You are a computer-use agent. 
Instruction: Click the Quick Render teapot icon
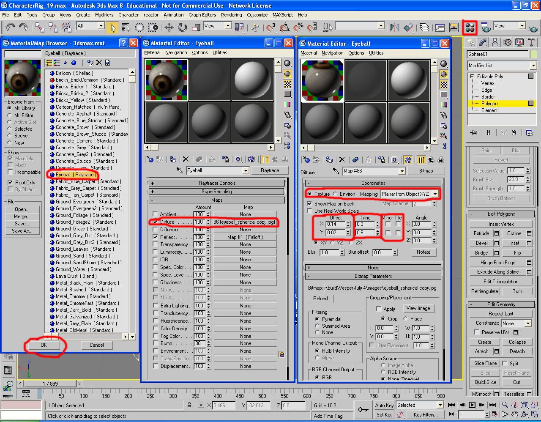533,28
